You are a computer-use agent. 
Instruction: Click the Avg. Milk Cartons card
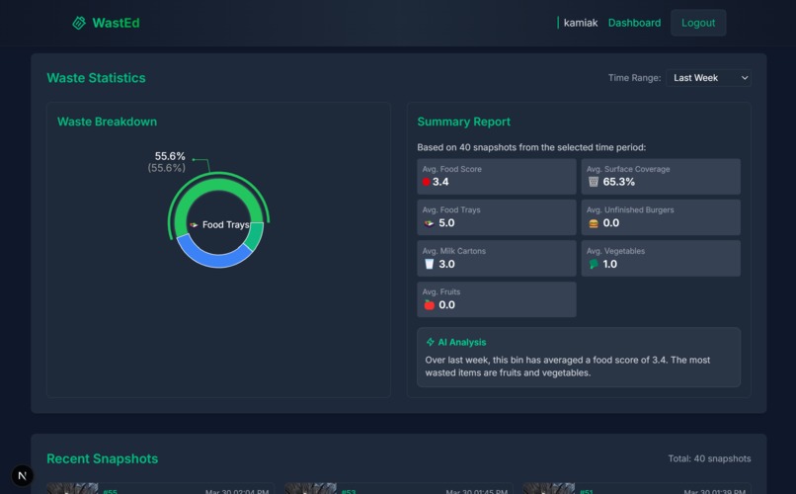(497, 259)
